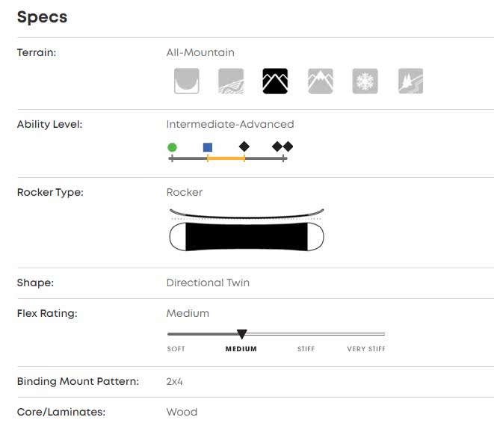Screen dimensions: 494x426
Task: Click the terrain park icon
Action: [231, 81]
